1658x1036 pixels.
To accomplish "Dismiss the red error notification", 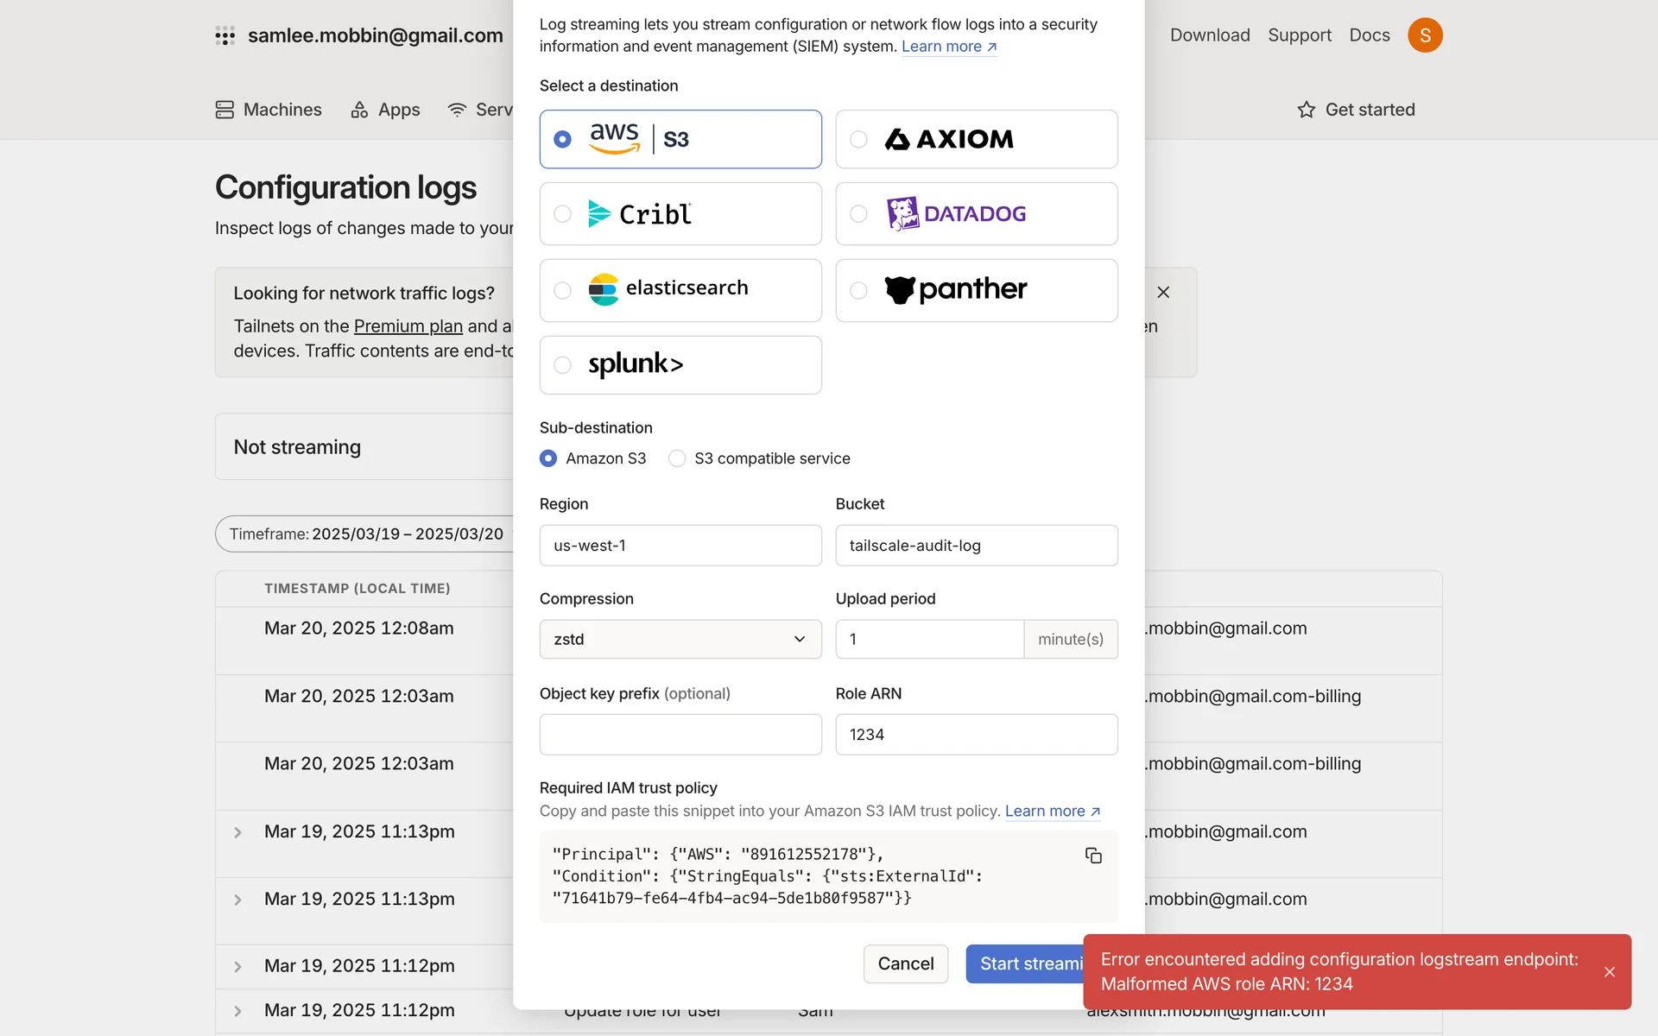I will pyautogui.click(x=1609, y=972).
